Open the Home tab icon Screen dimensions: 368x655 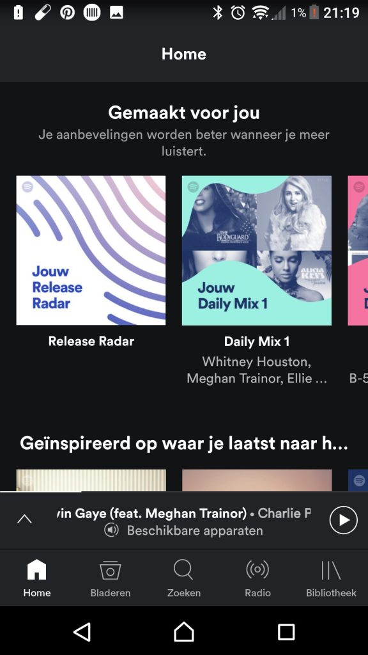coord(36,570)
